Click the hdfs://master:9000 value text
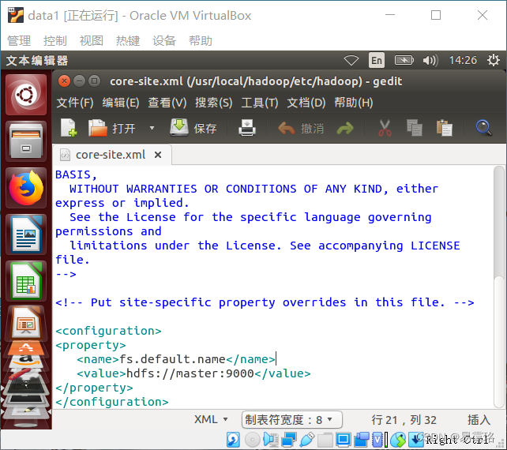 (190, 373)
